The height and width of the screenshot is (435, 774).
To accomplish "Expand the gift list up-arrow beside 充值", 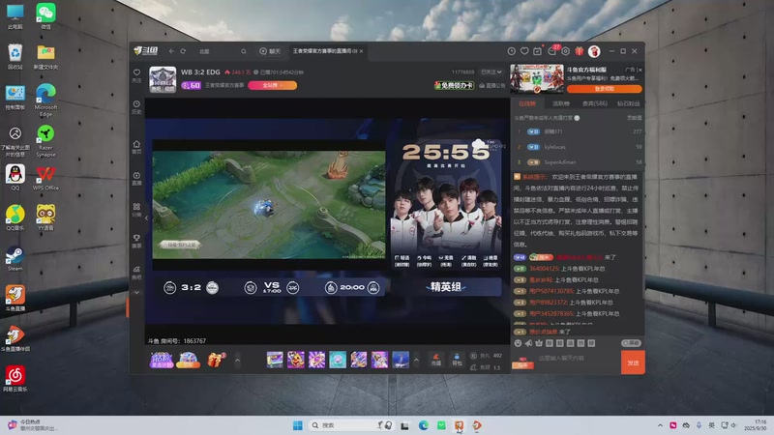I will point(416,360).
